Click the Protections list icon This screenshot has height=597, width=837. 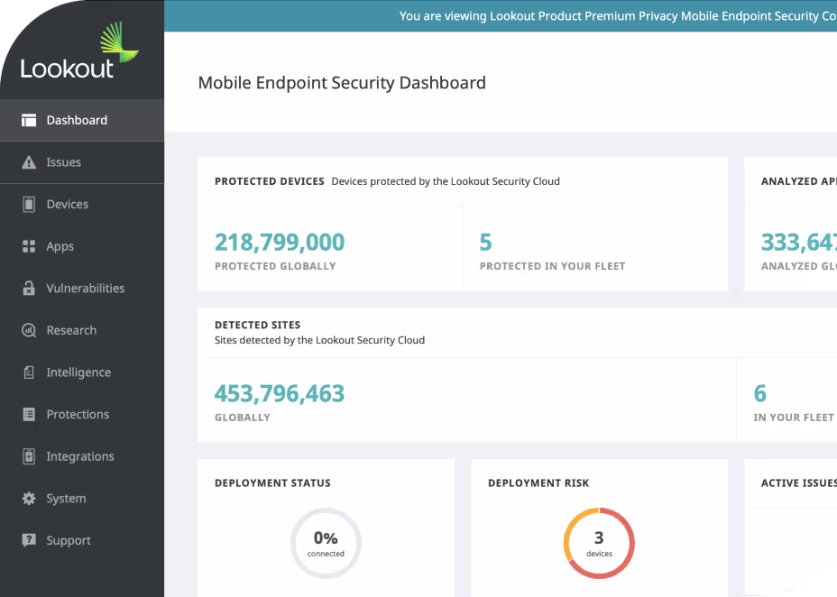tap(29, 414)
